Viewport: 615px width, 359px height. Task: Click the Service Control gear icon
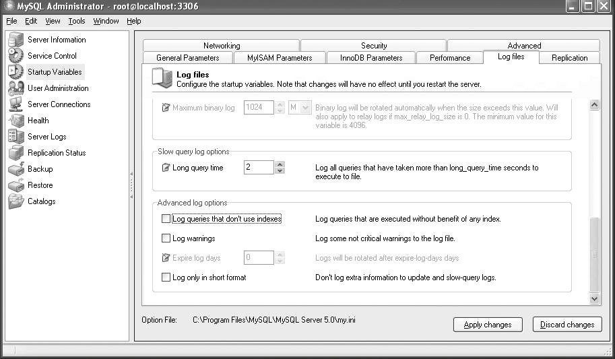15,56
